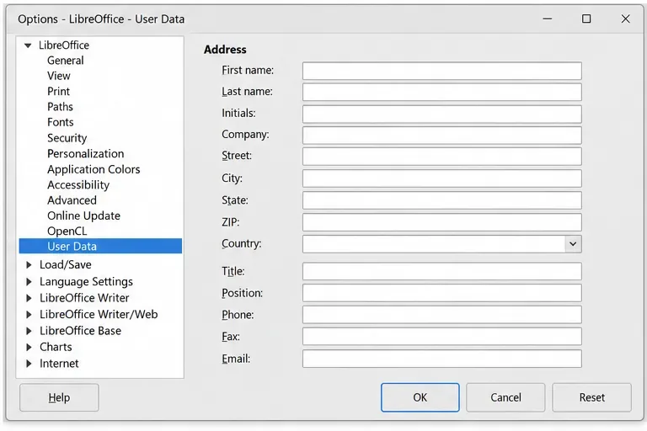Click the State input field
This screenshot has height=431, width=647.
(x=442, y=200)
